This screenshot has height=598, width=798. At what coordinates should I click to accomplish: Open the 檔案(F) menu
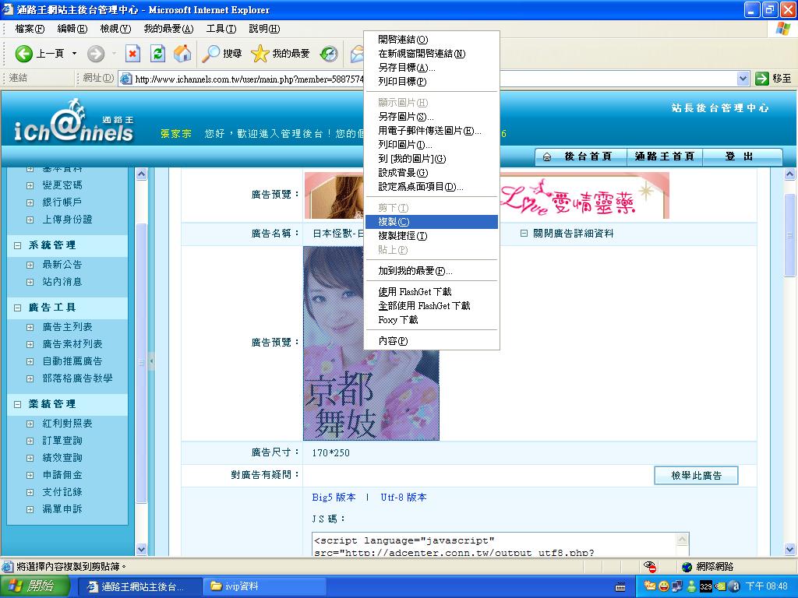click(x=30, y=29)
